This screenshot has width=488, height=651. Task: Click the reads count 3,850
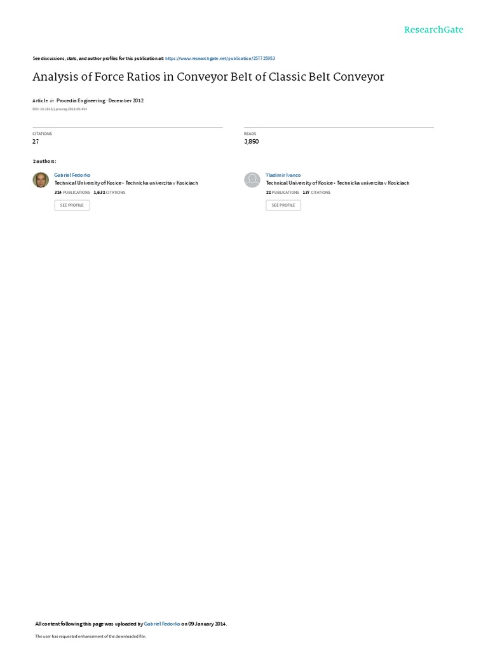[x=252, y=142]
